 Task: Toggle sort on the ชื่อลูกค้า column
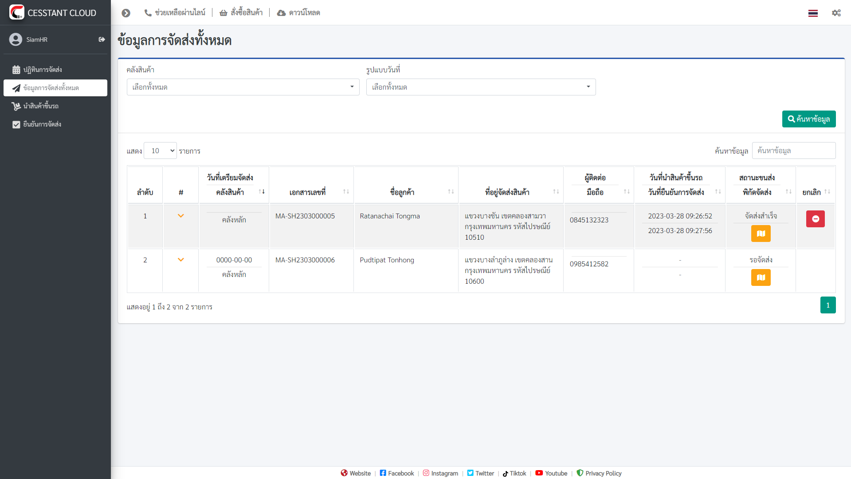tap(451, 192)
